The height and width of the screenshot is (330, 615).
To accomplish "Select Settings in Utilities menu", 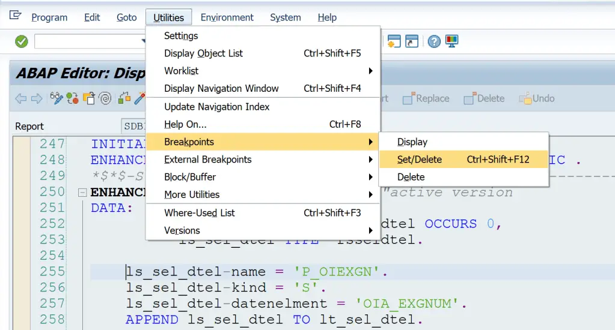I will (263, 35).
